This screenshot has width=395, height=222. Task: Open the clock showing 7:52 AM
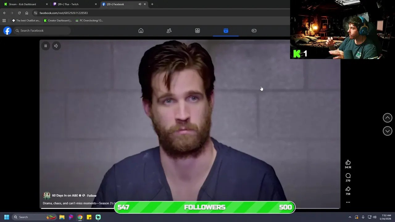(x=385, y=217)
